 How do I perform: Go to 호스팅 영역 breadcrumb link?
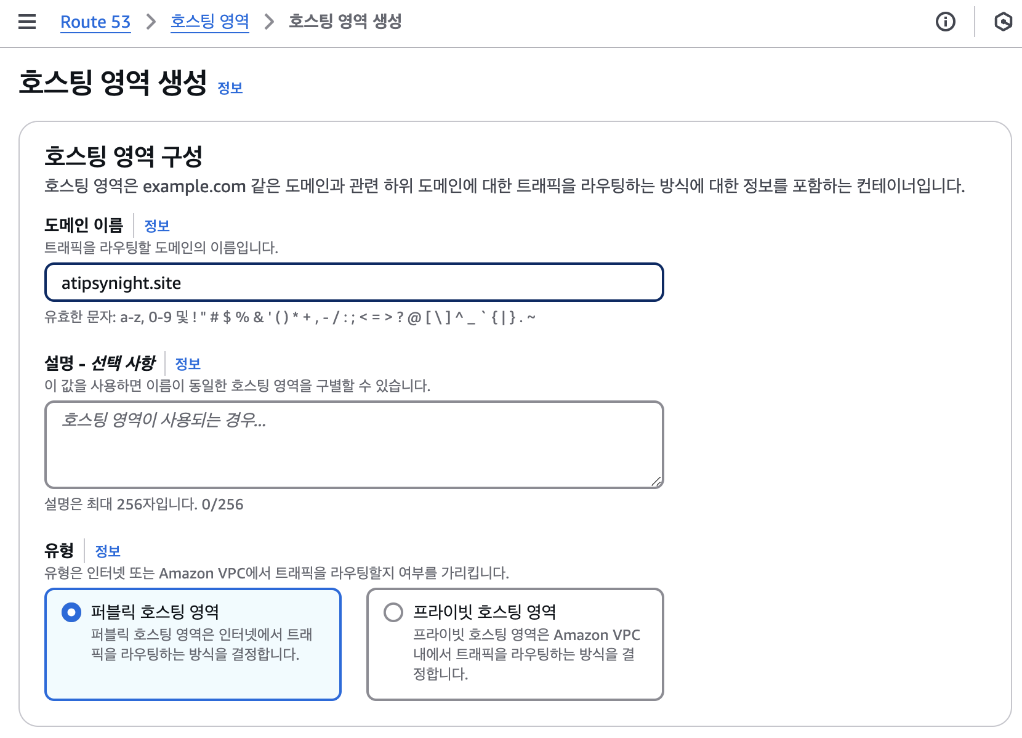click(x=209, y=22)
